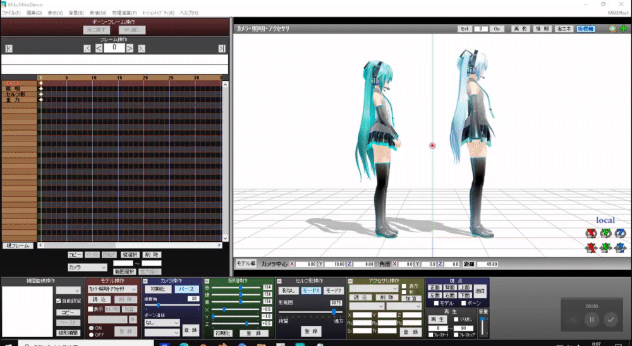Step forward one frame arrow
632x346 pixels.
[x=130, y=49]
